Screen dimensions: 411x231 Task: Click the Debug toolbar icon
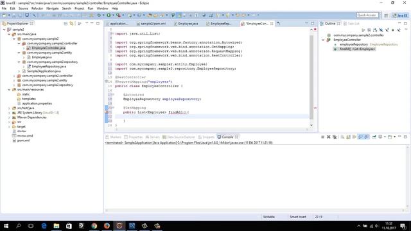(x=99, y=15)
